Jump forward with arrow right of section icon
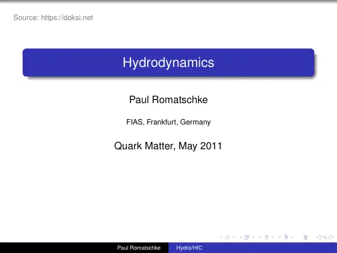Viewport: 337px width, 253px height. click(292, 237)
